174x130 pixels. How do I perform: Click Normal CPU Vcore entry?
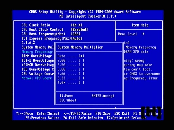36,78
